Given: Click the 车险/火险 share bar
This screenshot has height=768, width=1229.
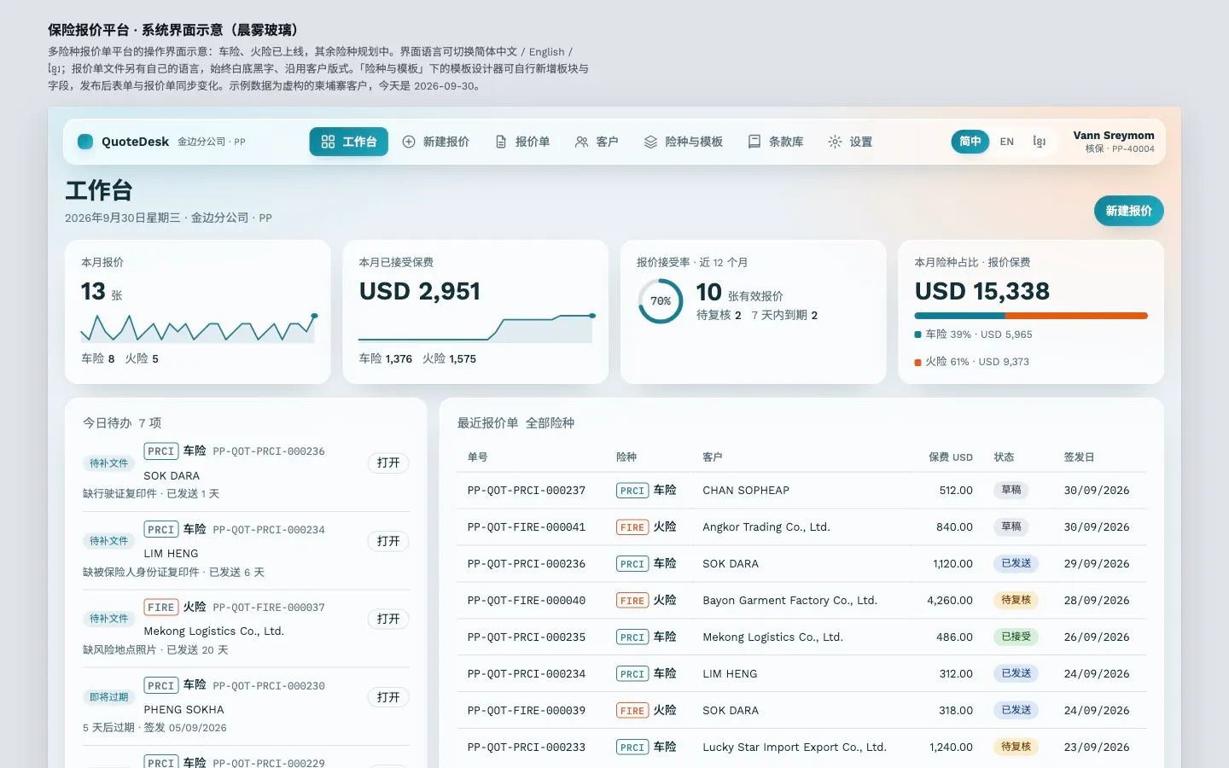Looking at the screenshot, I should [x=1031, y=316].
